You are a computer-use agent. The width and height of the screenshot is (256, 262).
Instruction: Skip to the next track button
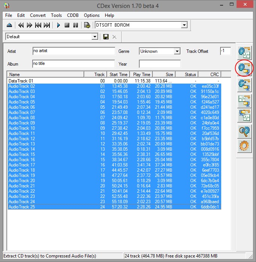click(47, 25)
